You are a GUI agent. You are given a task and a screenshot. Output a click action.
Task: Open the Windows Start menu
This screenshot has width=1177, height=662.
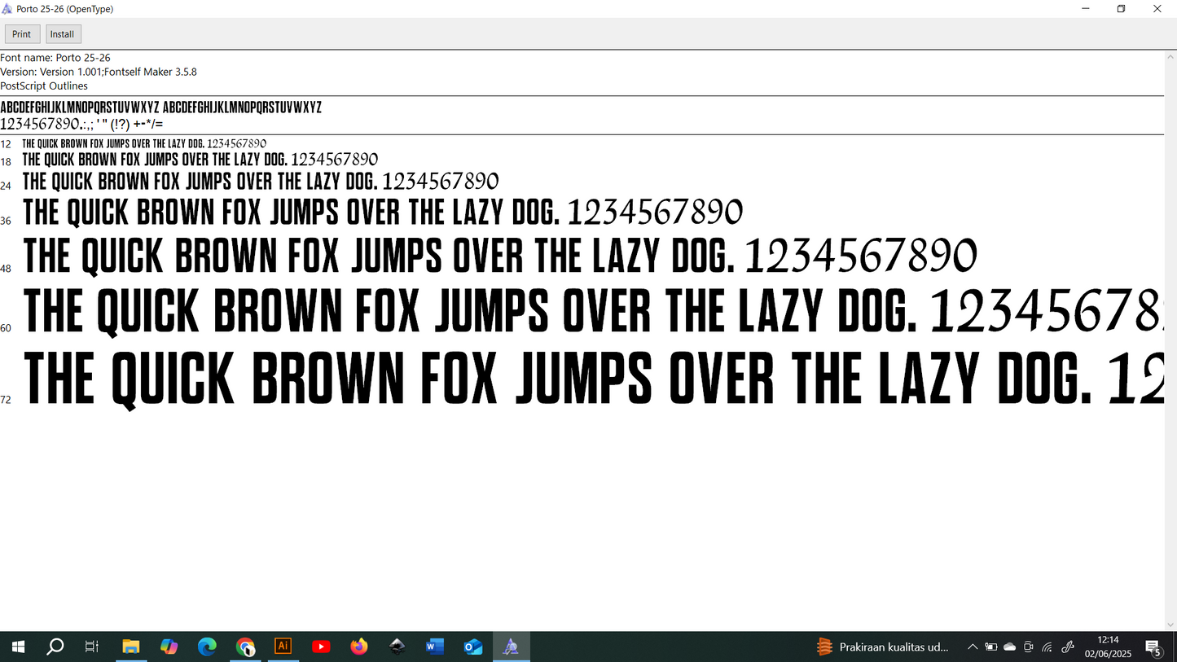pos(17,647)
